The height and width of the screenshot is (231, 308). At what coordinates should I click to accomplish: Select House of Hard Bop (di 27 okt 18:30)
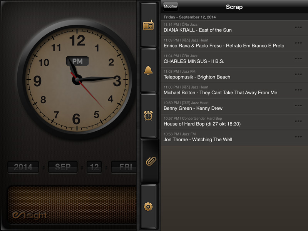coord(234,122)
